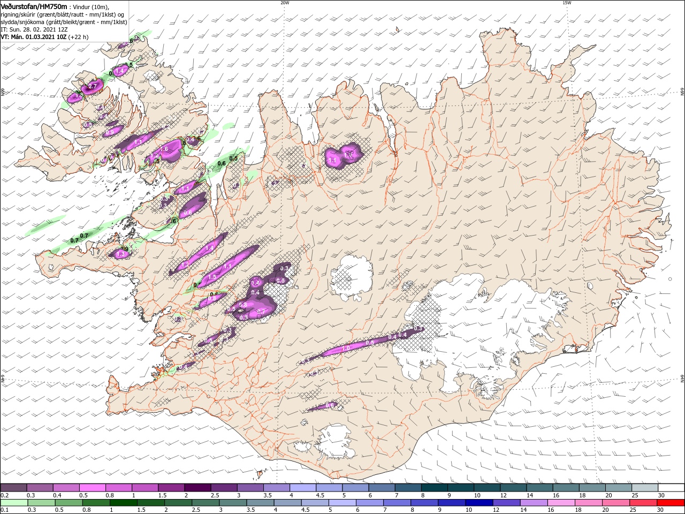Pick snow scale swatch between 1.5 and 2
The image size is (685, 514).
[x=171, y=488]
